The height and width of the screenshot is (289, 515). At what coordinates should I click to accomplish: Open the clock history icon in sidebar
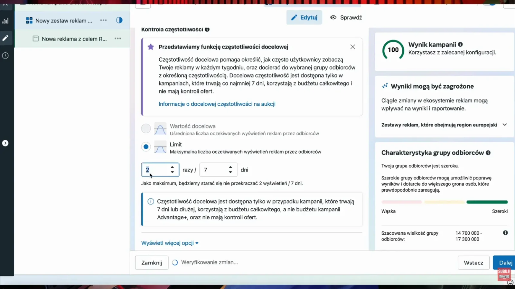pos(5,56)
